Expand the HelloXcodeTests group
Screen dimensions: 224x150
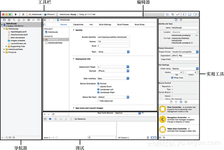pos(4,49)
